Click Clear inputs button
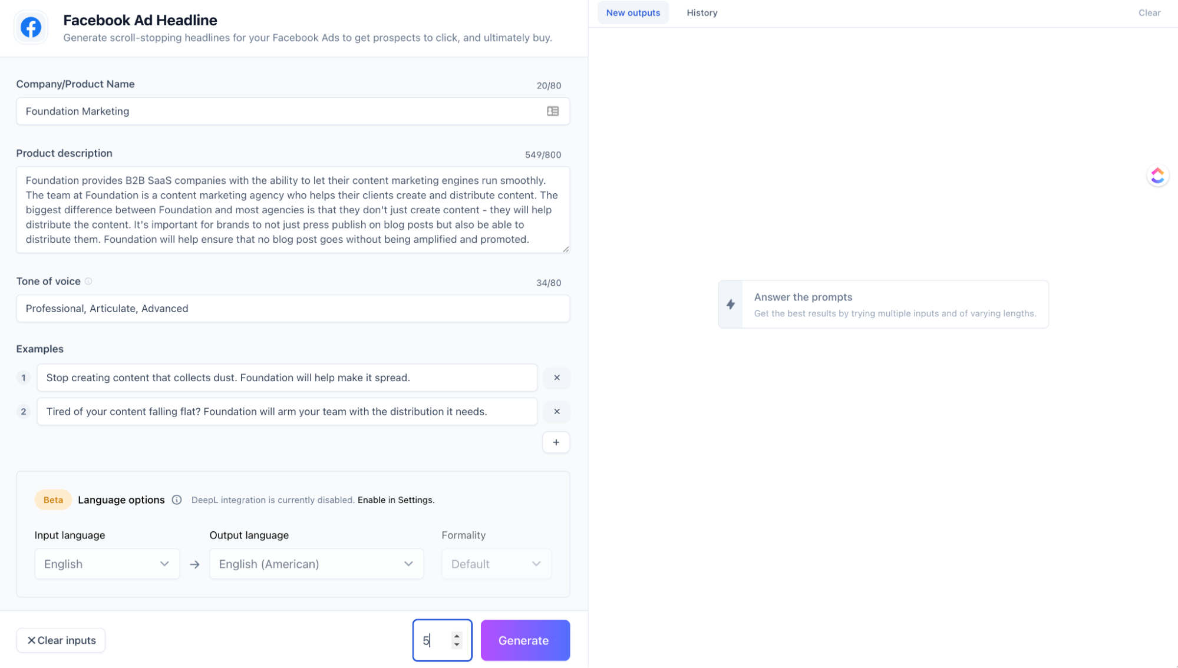The width and height of the screenshot is (1178, 668). point(61,640)
